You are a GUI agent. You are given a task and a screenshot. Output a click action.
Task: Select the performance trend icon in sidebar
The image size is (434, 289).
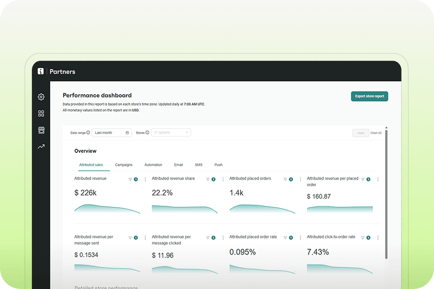(x=41, y=147)
